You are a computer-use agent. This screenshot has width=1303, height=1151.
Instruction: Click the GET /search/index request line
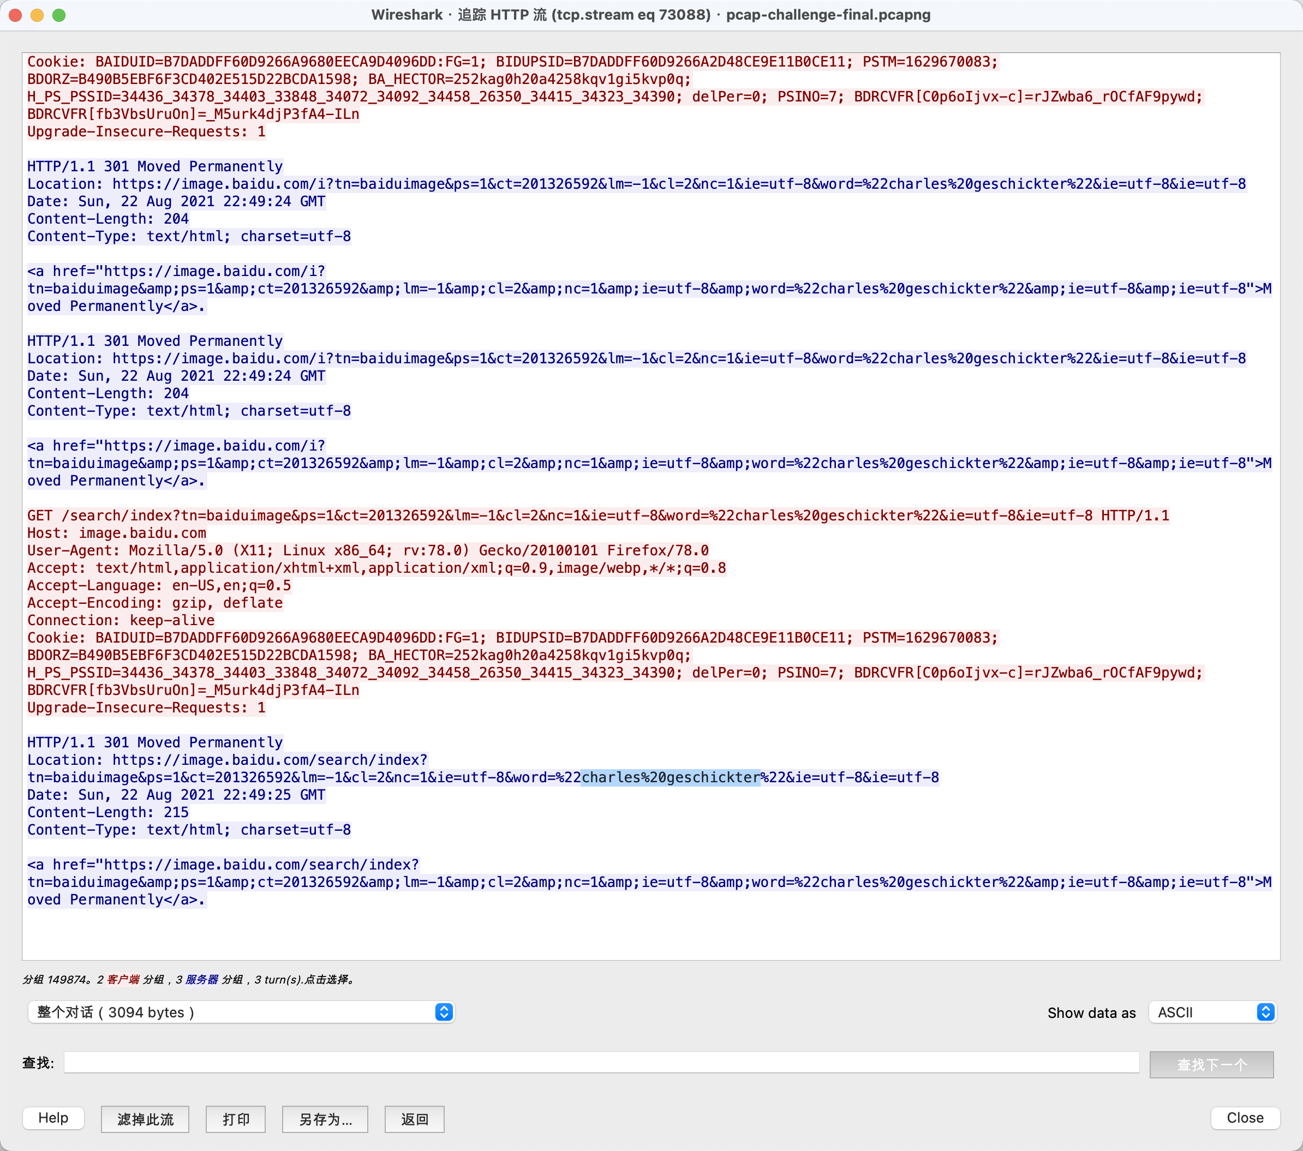coord(598,515)
